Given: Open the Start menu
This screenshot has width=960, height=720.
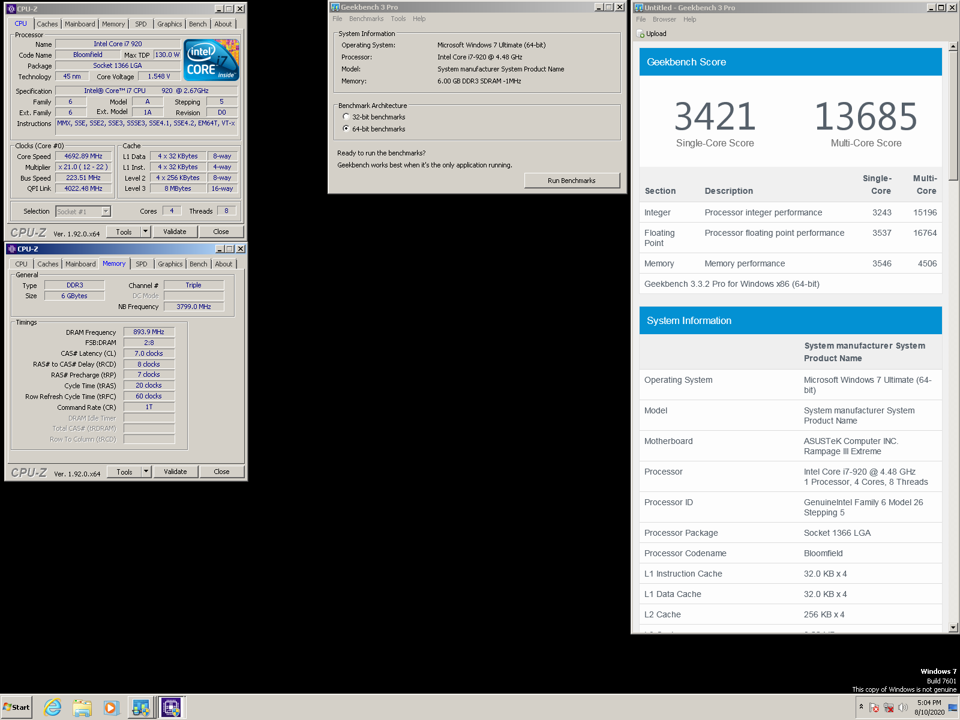Looking at the screenshot, I should (x=17, y=707).
